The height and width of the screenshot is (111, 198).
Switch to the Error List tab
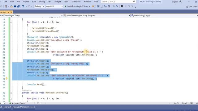pos(7,107)
